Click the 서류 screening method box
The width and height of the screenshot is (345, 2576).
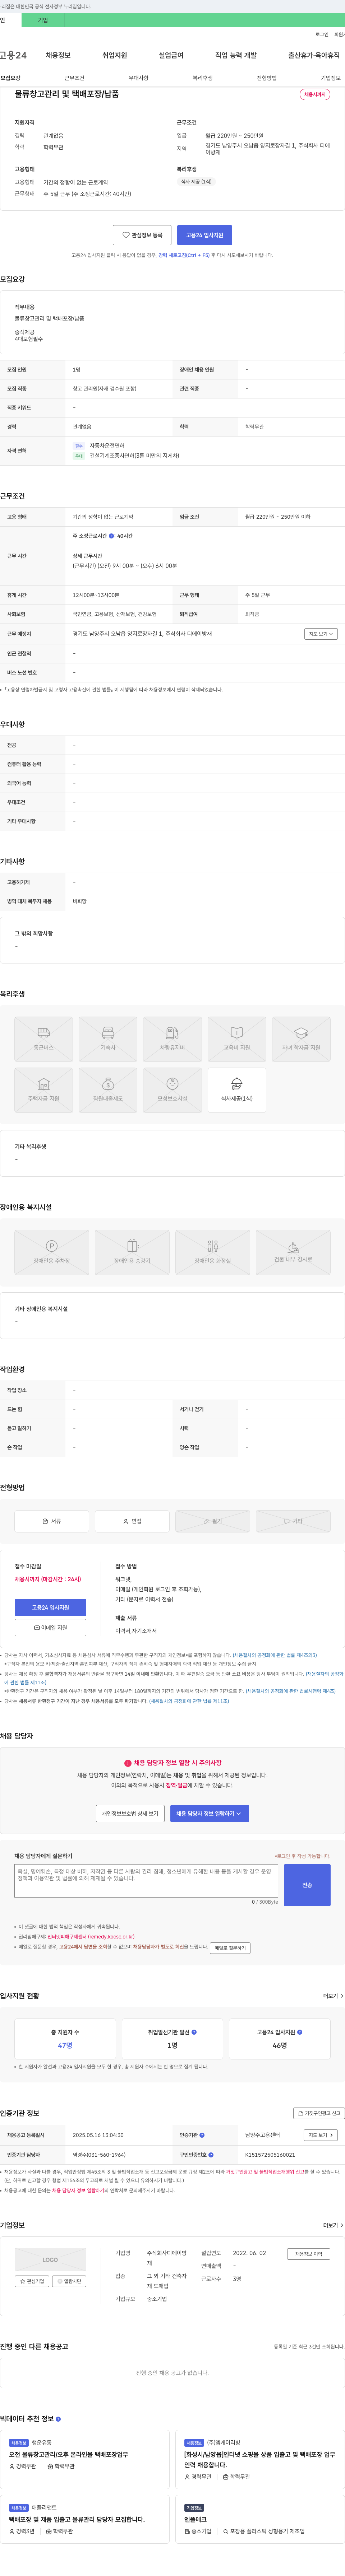pyautogui.click(x=52, y=1521)
